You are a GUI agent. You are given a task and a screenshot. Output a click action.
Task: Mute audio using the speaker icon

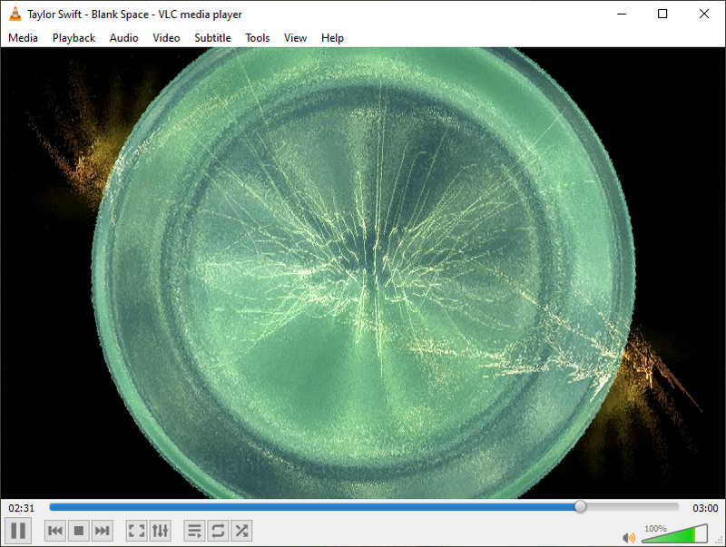(x=629, y=538)
